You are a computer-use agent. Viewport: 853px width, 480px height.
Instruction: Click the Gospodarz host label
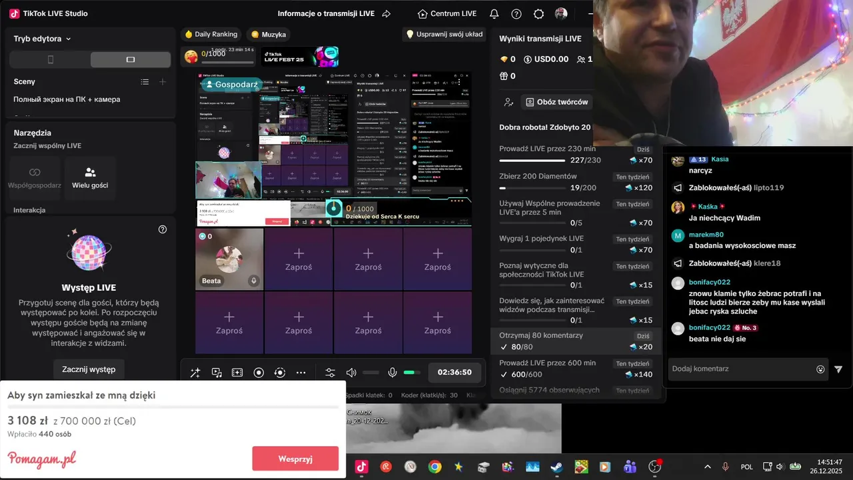click(232, 85)
